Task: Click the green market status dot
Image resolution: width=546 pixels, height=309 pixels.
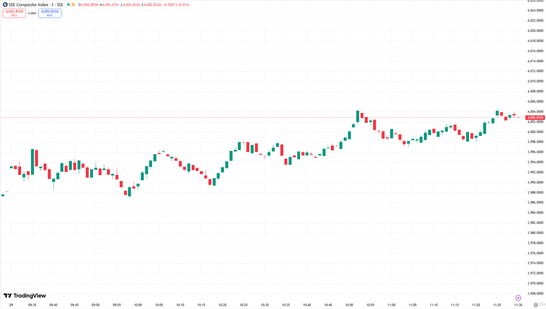Action: 68,5
